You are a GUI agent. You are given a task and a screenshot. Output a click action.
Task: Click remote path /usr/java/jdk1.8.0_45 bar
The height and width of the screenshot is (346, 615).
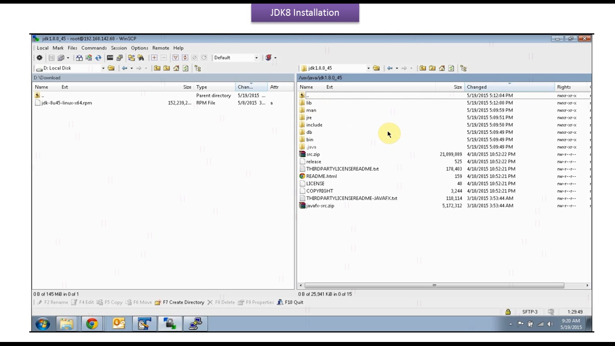(x=444, y=77)
